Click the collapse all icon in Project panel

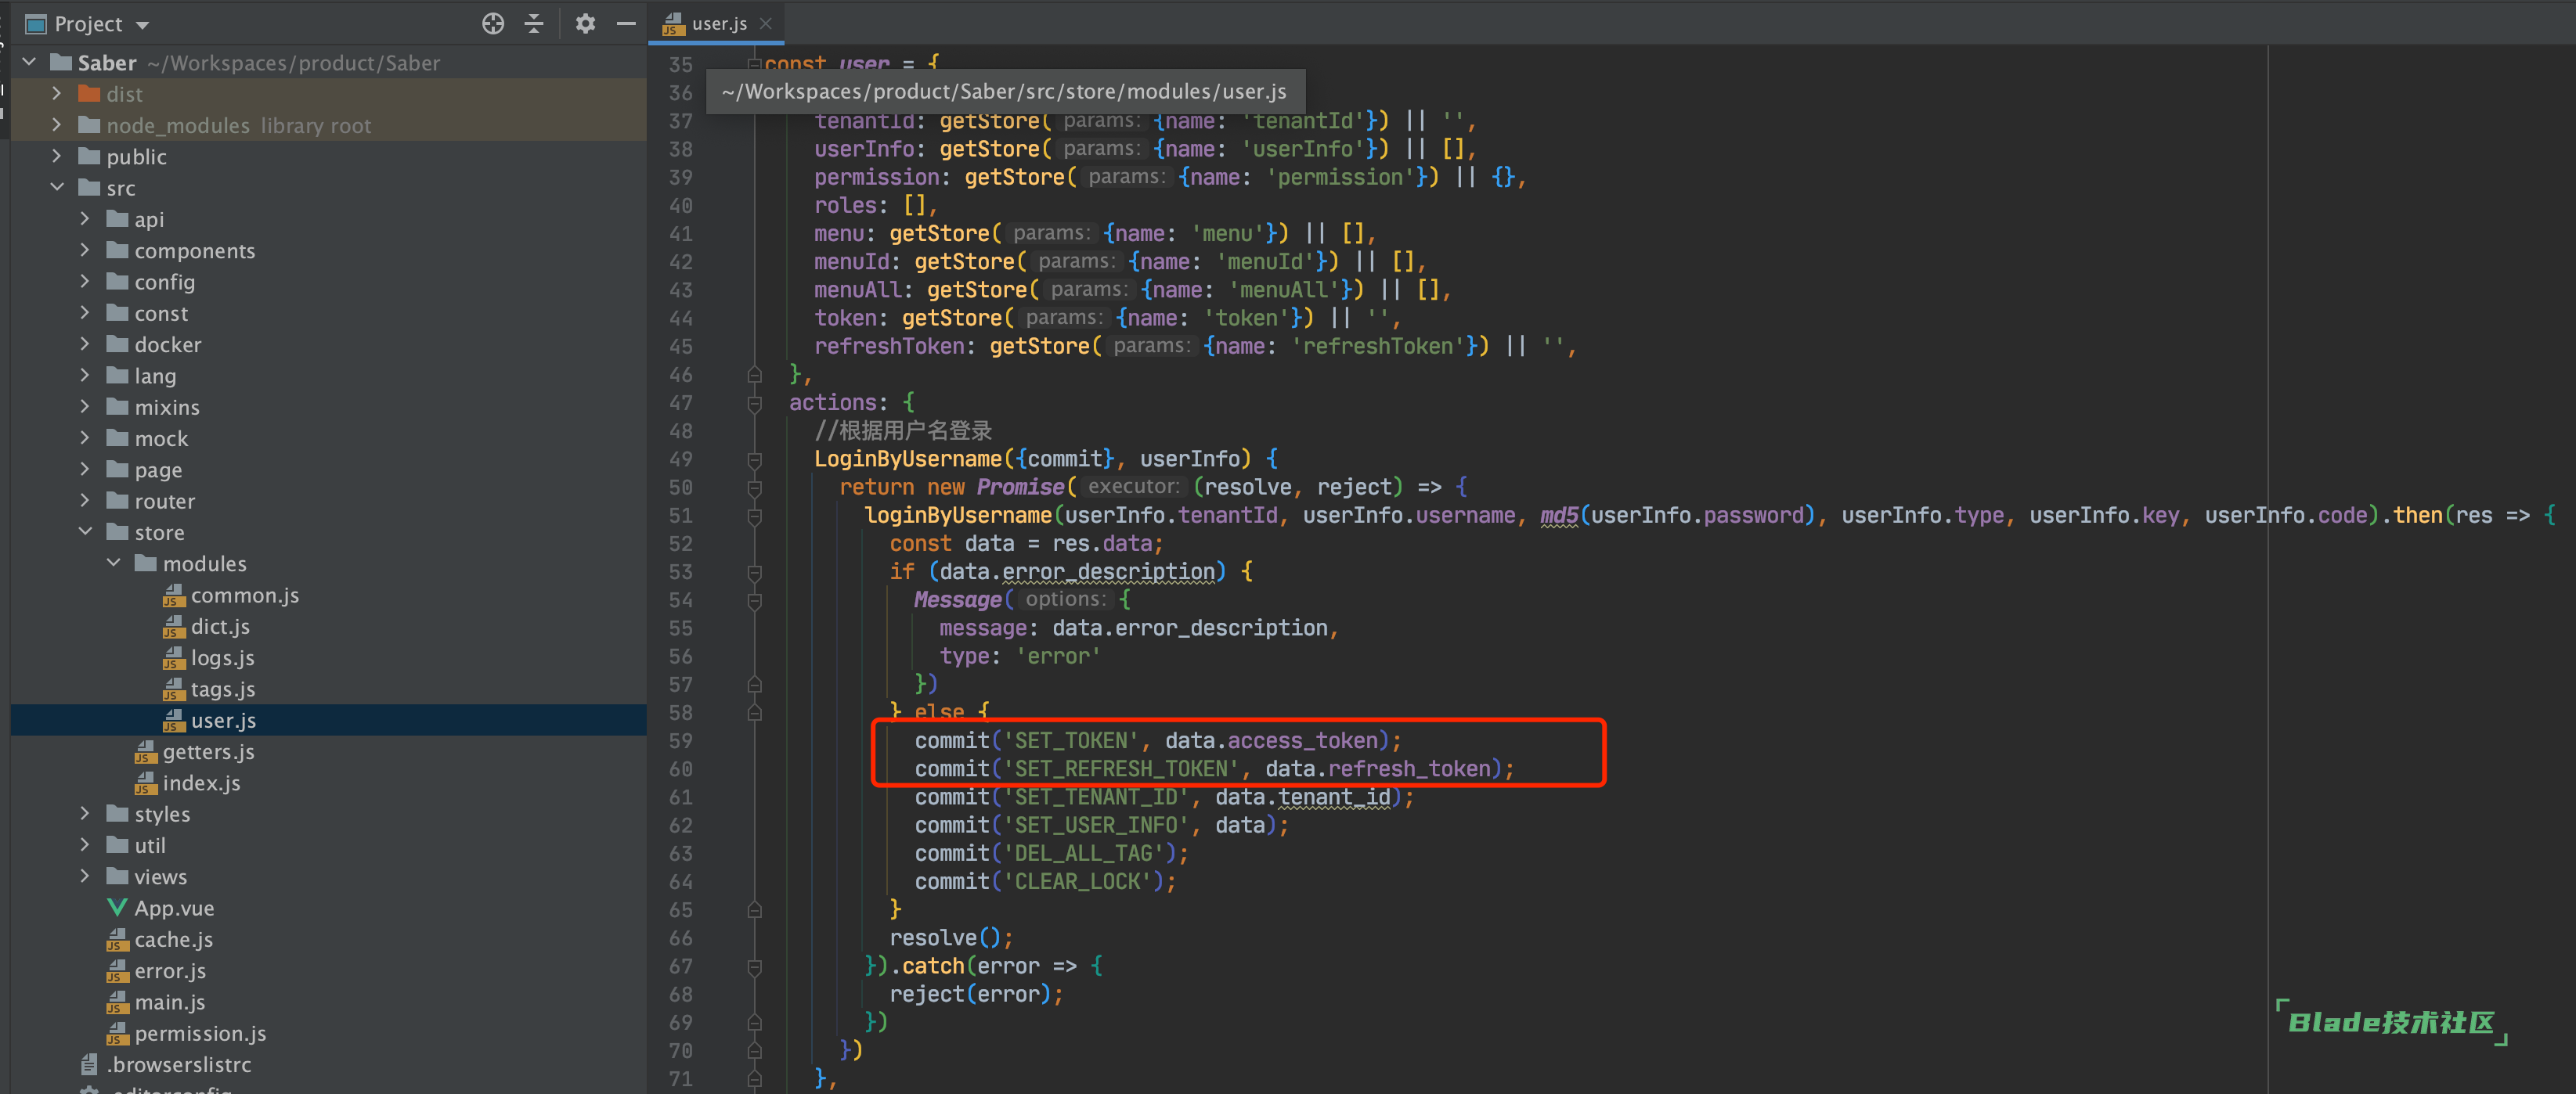coord(534,24)
